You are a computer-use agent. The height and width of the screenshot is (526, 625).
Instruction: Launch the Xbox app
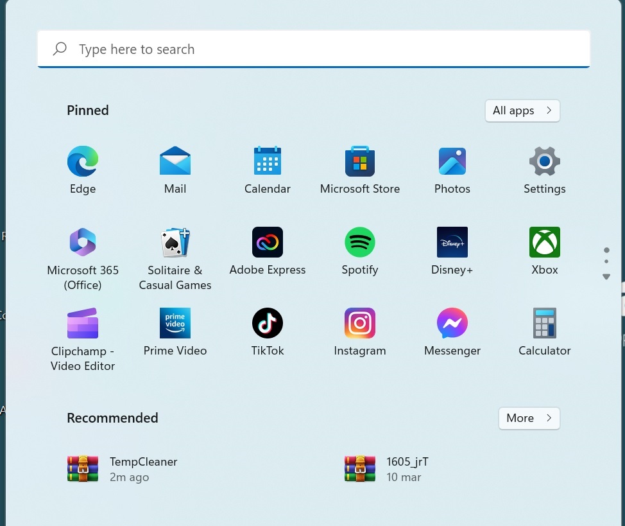545,251
